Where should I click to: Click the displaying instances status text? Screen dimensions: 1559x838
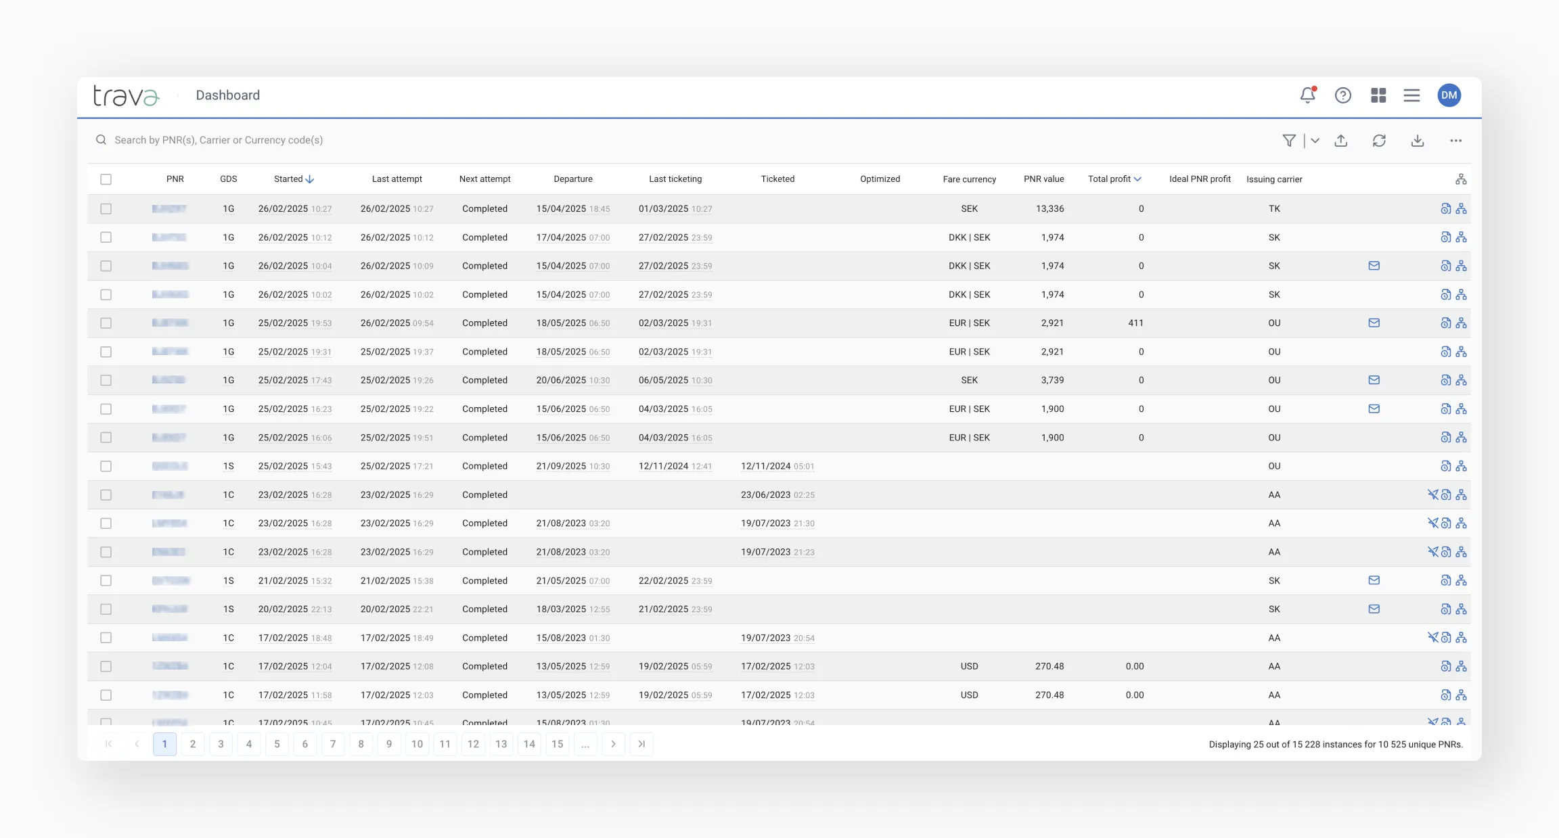[1336, 745]
